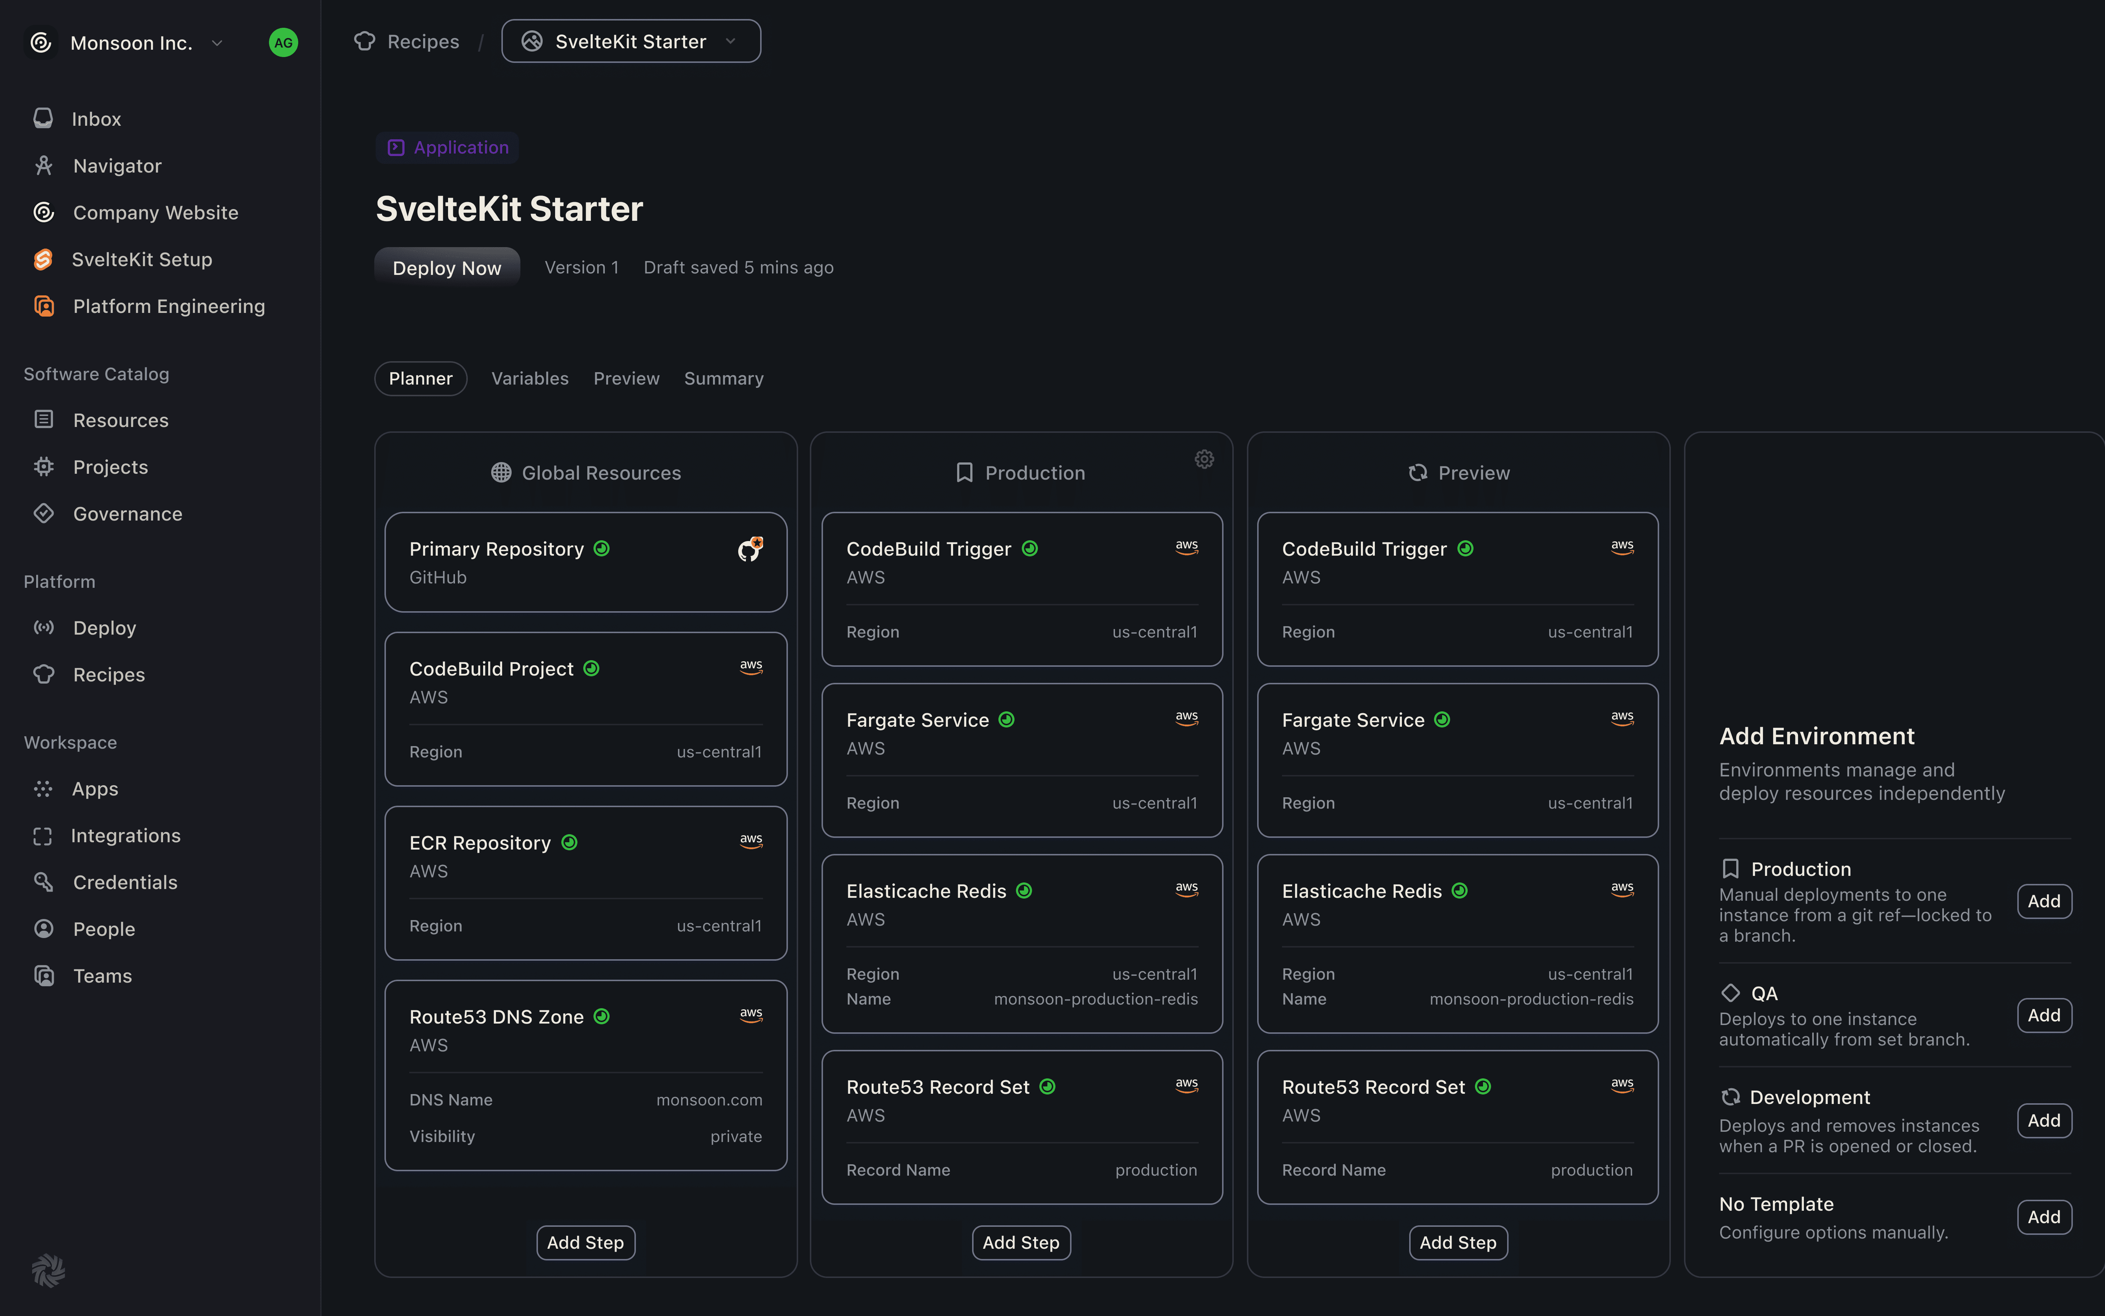Select the Company Website project icon

[43, 212]
